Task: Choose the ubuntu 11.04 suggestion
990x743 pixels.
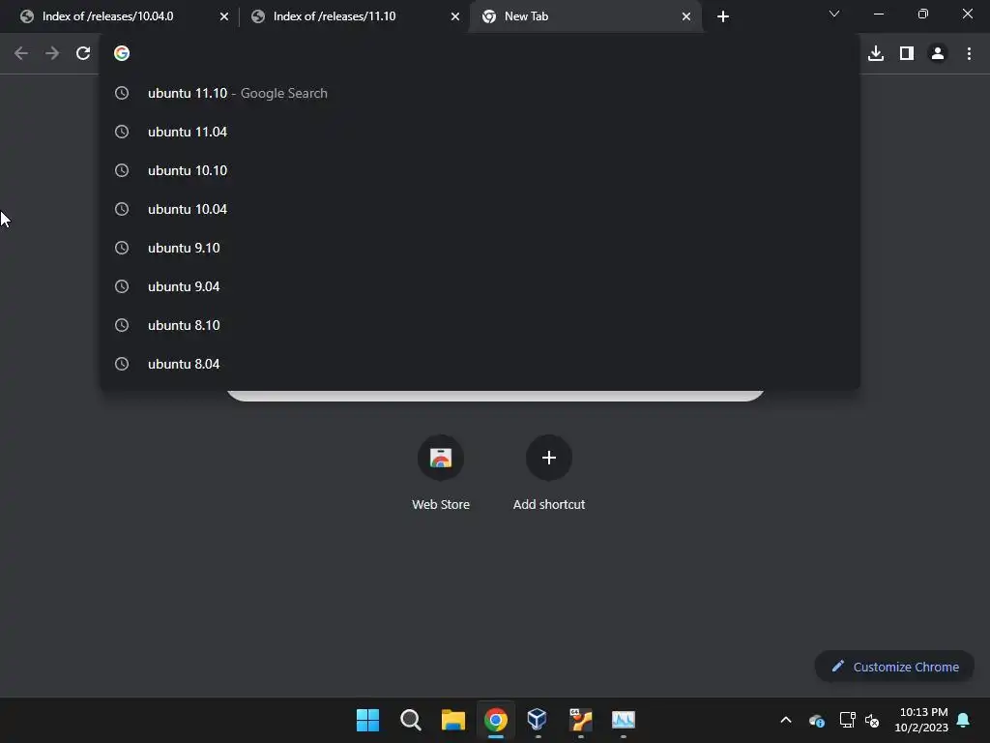Action: [x=480, y=132]
